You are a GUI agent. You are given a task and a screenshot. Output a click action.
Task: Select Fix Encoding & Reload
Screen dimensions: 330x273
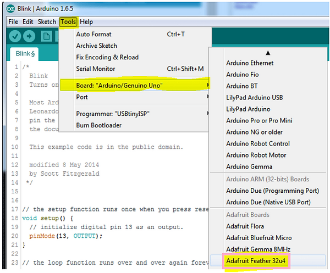click(135, 57)
